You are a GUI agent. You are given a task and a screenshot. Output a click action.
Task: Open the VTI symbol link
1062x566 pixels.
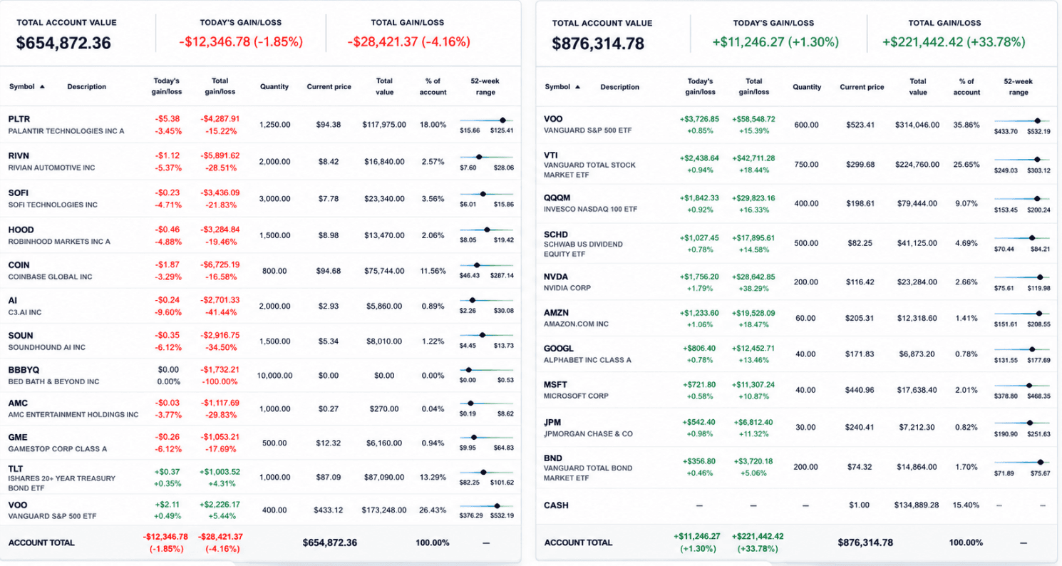(x=552, y=154)
